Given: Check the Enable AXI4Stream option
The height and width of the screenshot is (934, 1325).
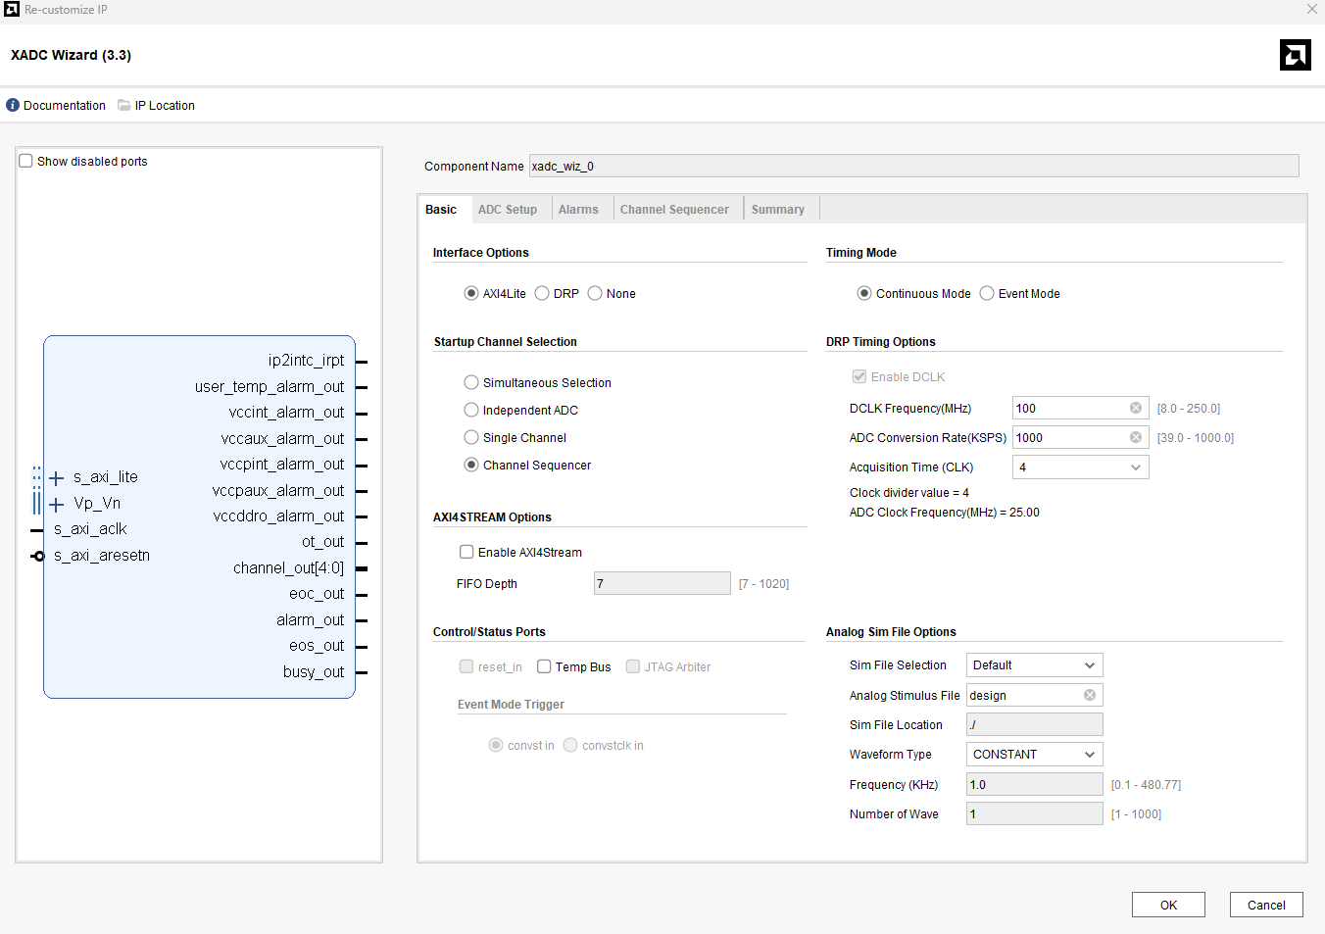Looking at the screenshot, I should coord(467,553).
